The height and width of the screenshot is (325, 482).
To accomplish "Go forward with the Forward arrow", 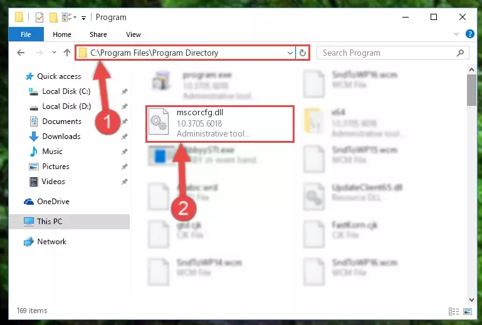I will [39, 53].
